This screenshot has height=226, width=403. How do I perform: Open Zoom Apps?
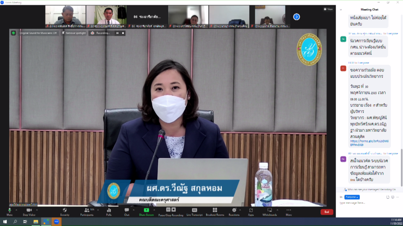(x=251, y=212)
